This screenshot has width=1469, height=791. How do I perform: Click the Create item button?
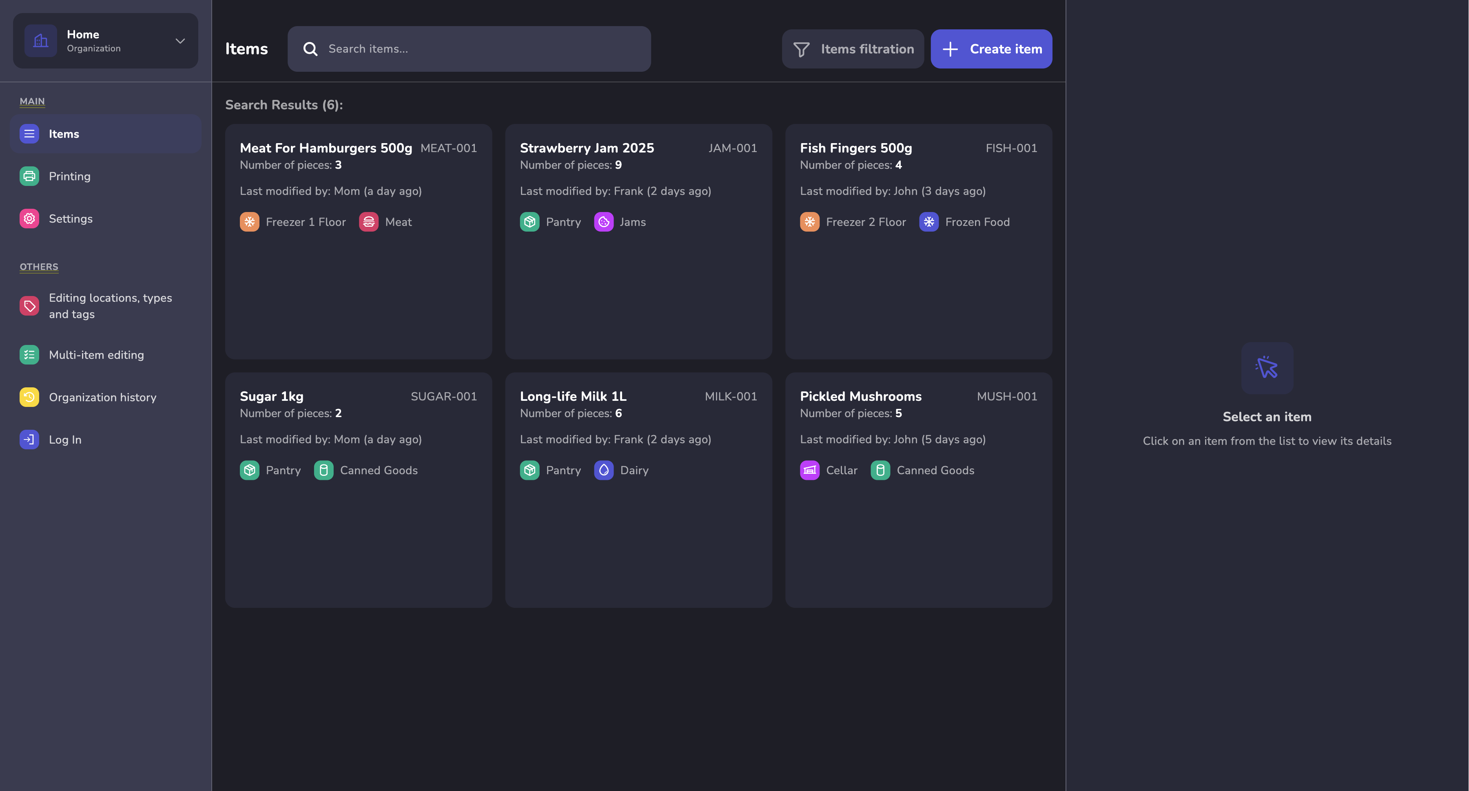coord(991,49)
